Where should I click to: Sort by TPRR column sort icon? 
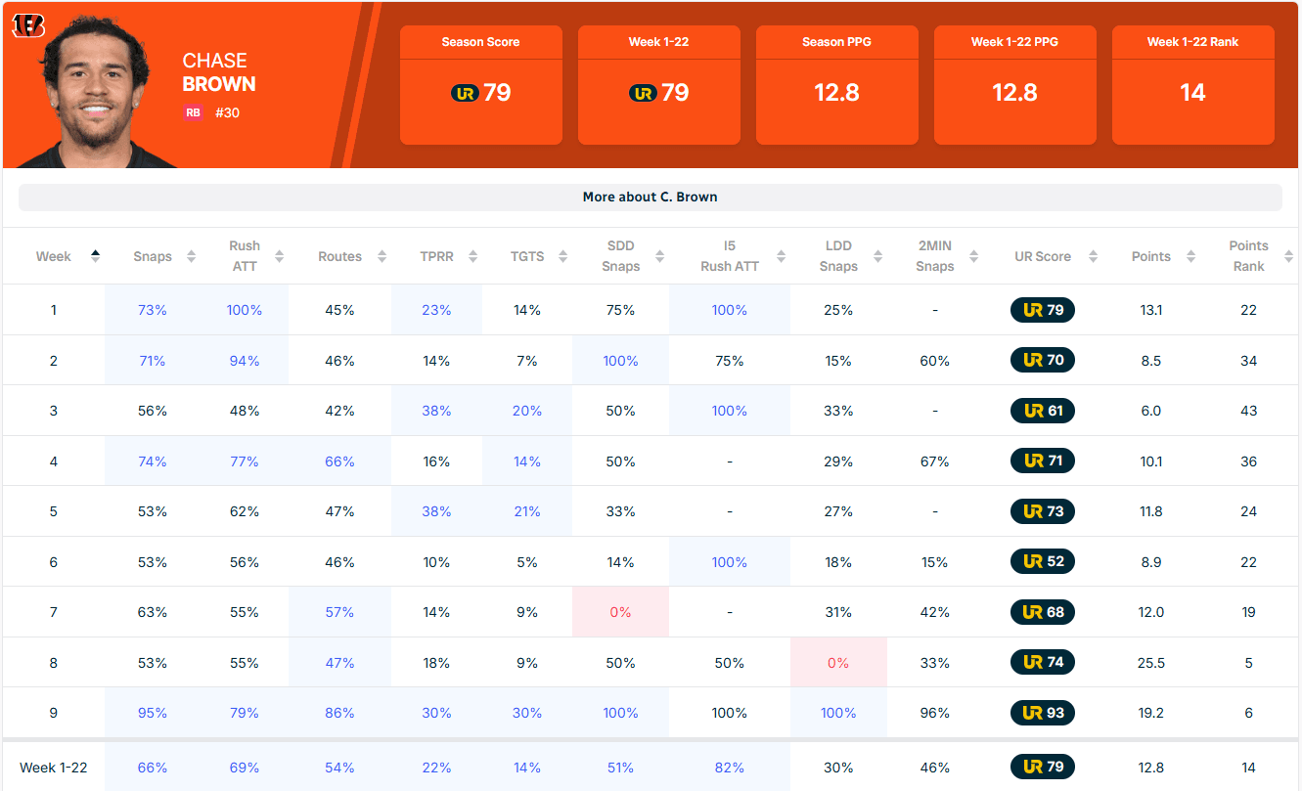[x=472, y=256]
